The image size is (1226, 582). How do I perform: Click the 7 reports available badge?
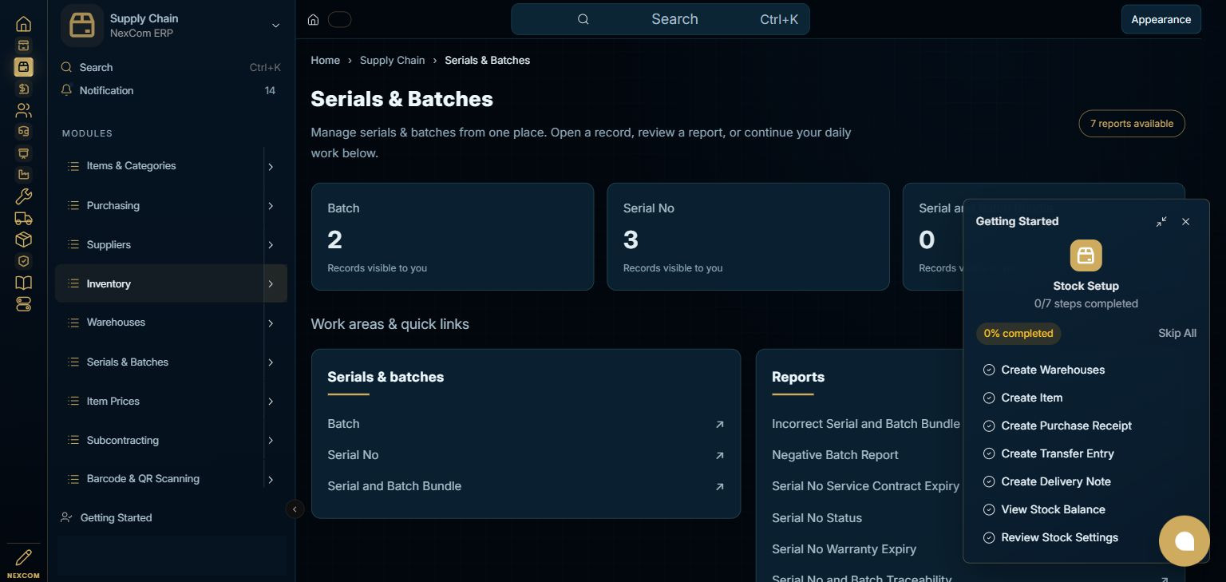[x=1132, y=124]
